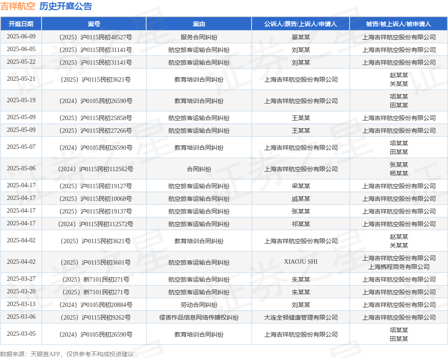The height and width of the screenshot is (358, 448).
Task: Select the 案号 column header
Action: coord(94,24)
